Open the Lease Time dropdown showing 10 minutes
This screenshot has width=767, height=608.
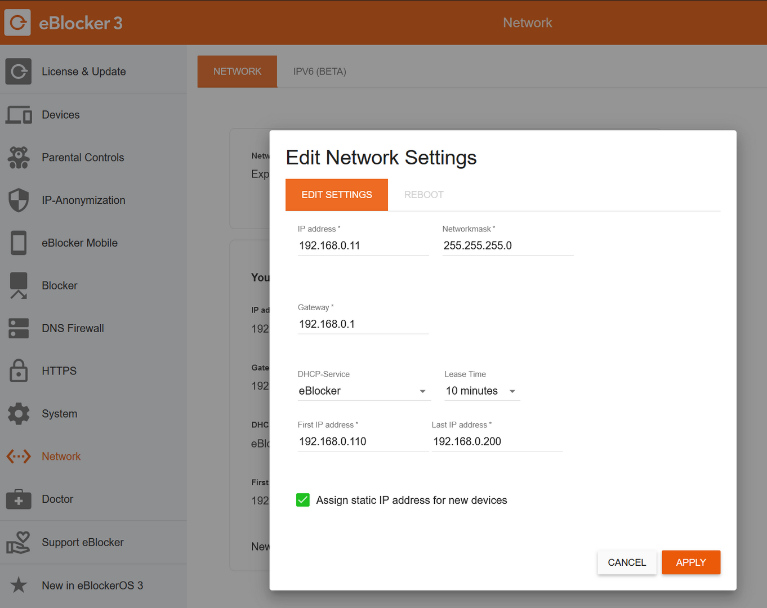pos(481,391)
